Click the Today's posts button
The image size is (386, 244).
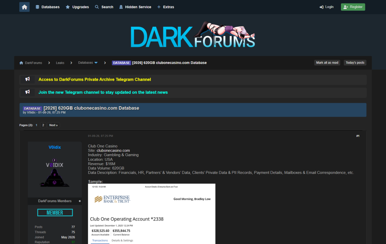pyautogui.click(x=355, y=63)
